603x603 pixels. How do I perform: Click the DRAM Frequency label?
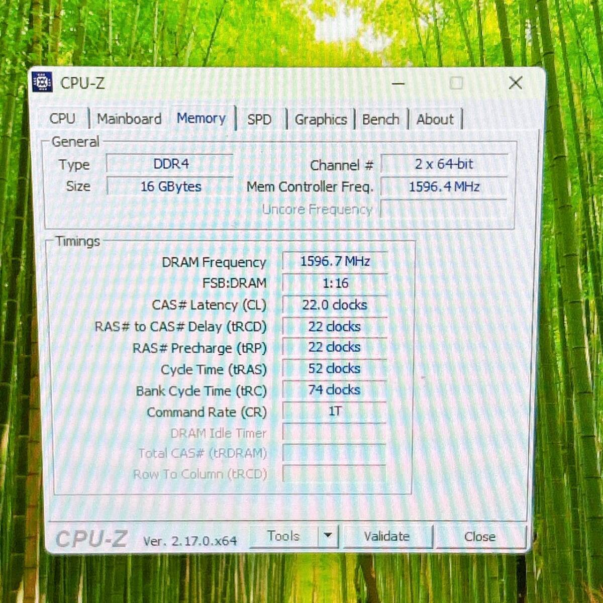(214, 262)
